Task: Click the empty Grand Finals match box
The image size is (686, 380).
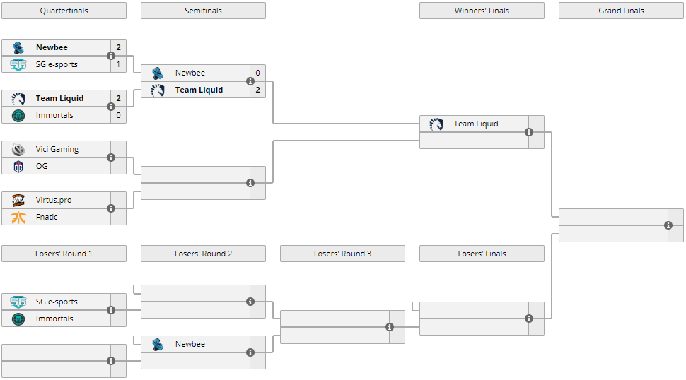Action: (x=612, y=225)
